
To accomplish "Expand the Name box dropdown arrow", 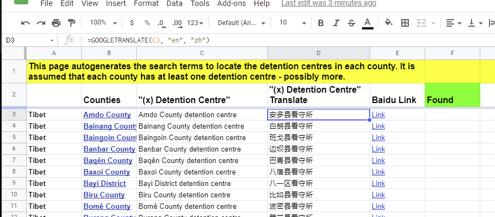I will [52, 40].
